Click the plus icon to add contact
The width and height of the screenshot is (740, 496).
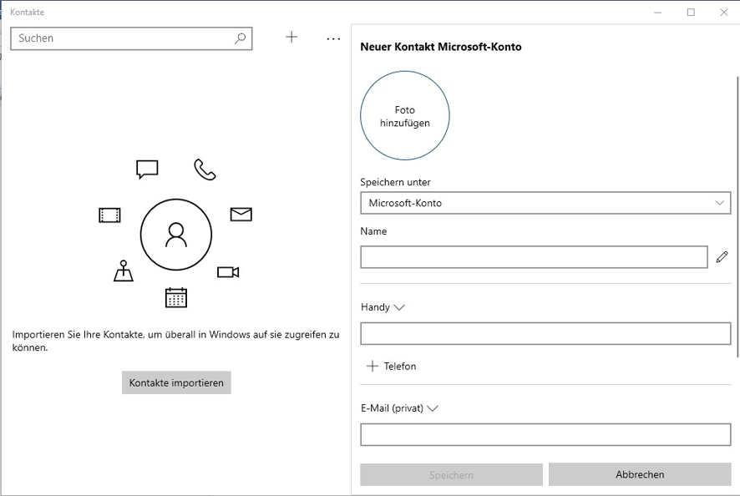[291, 38]
